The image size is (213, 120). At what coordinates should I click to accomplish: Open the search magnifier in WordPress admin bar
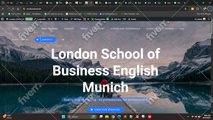[209, 19]
